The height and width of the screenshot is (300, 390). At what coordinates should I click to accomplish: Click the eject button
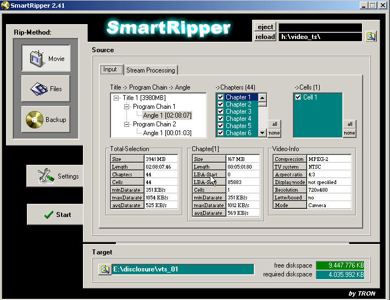[265, 27]
